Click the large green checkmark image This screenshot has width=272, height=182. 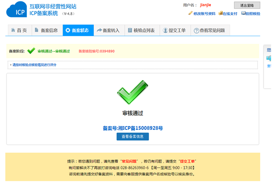tap(133, 92)
